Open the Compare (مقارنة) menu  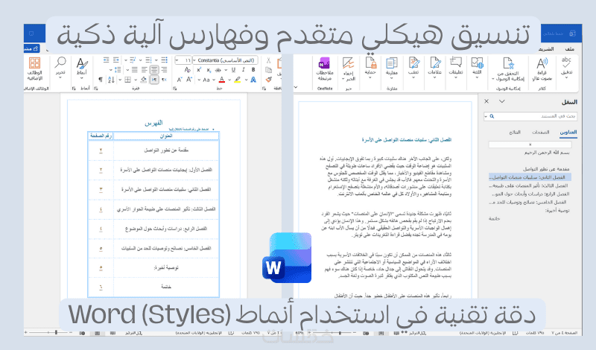(x=392, y=68)
